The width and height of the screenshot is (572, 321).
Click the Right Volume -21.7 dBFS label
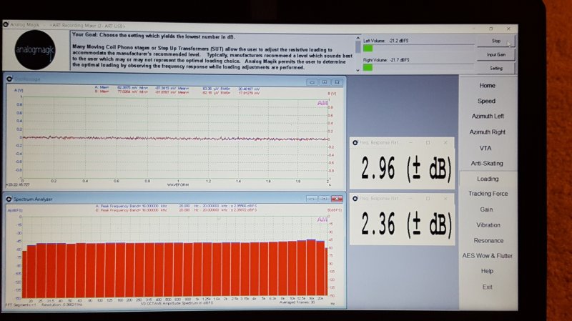click(x=386, y=60)
